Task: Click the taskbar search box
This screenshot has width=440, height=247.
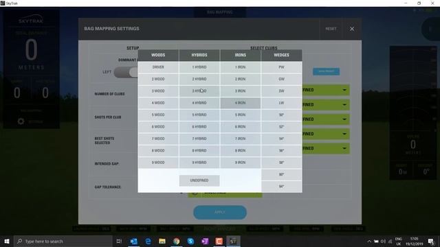Action: coord(63,241)
